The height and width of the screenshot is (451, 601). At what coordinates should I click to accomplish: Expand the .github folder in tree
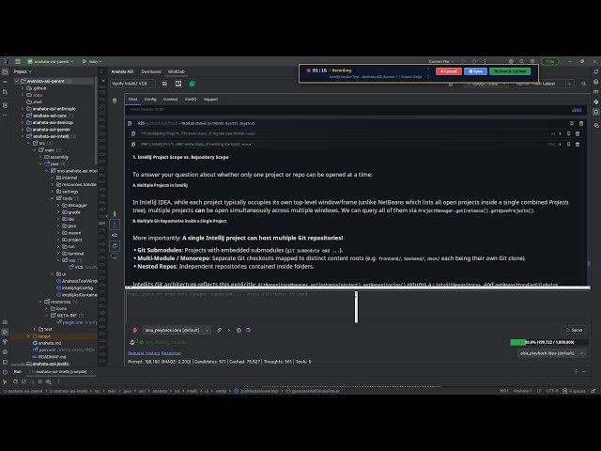[x=23, y=88]
